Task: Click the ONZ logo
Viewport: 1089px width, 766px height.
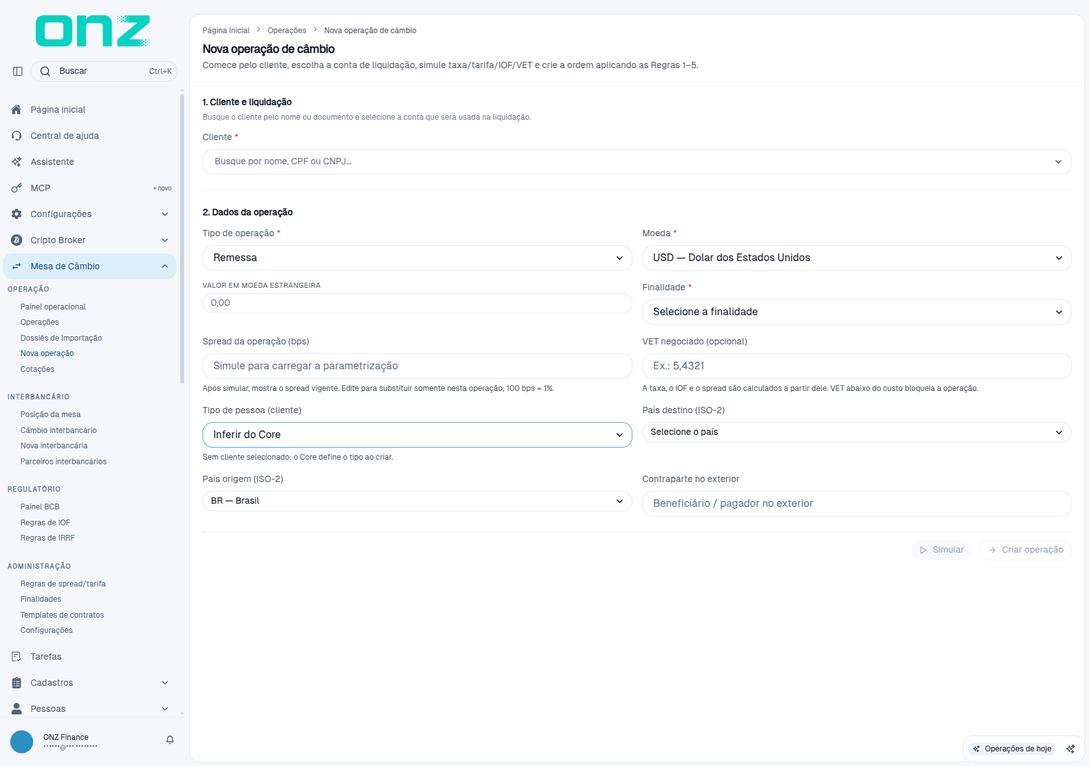Action: point(93,31)
